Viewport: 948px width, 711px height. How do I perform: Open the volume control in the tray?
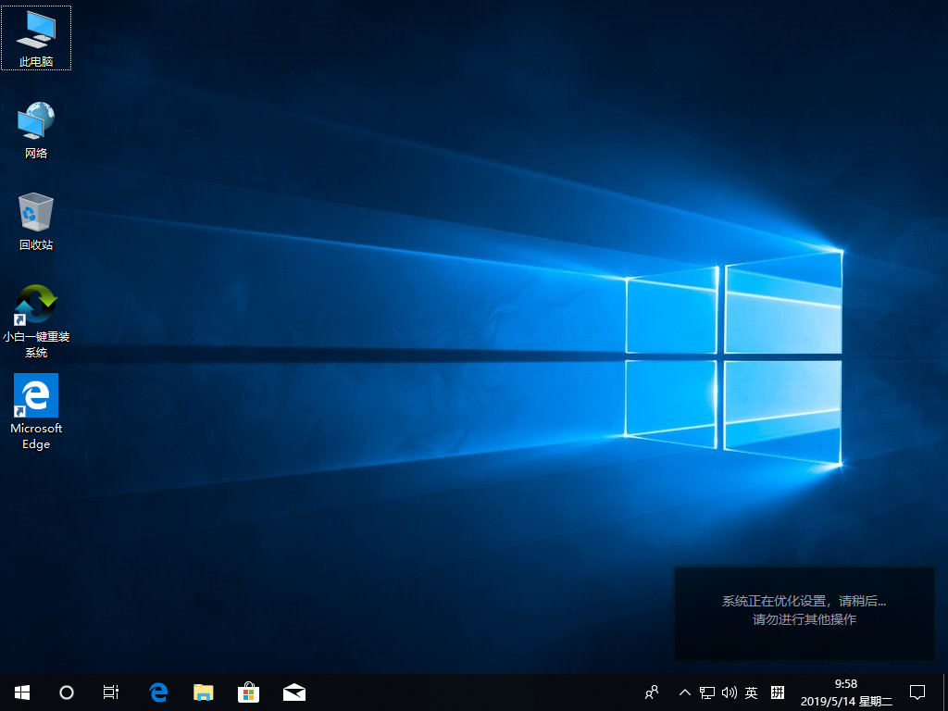pyautogui.click(x=729, y=692)
